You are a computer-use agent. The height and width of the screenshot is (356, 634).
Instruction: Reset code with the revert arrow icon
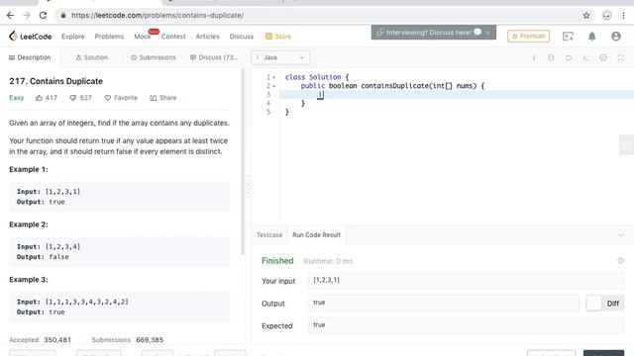point(568,57)
